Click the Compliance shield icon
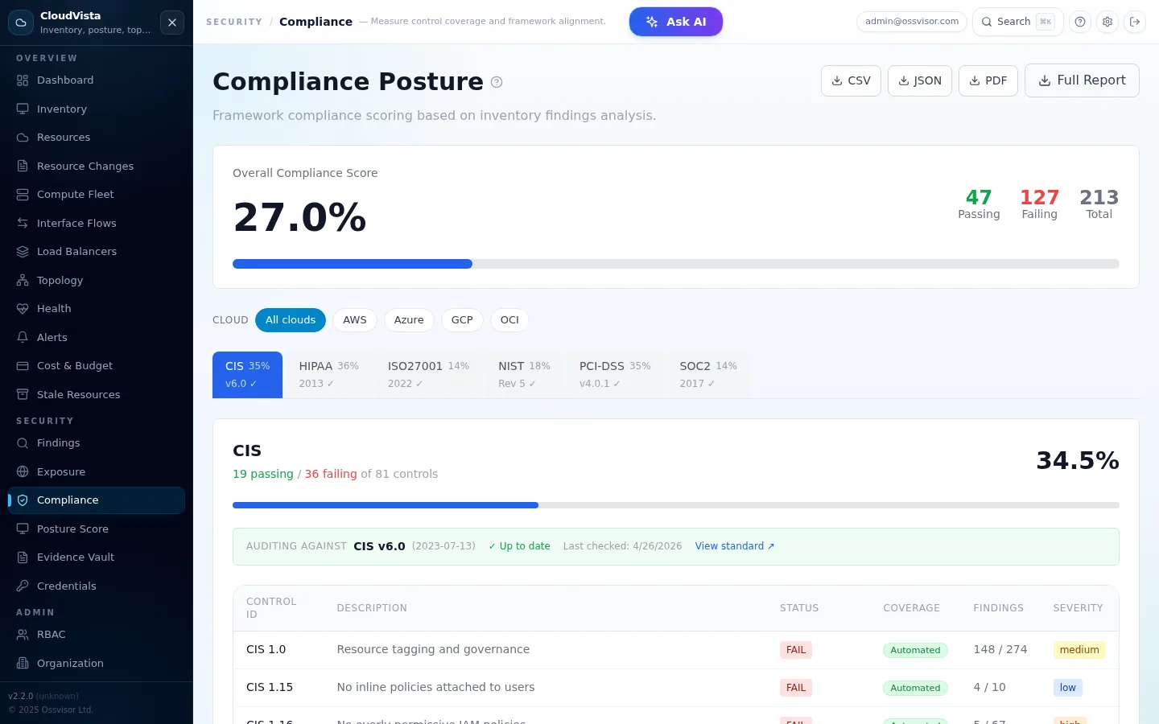The height and width of the screenshot is (724, 1159). [x=23, y=500]
